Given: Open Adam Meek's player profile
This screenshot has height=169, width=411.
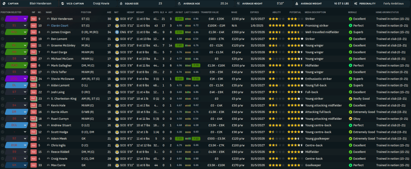Looking at the screenshot, I should pyautogui.click(x=58, y=139).
